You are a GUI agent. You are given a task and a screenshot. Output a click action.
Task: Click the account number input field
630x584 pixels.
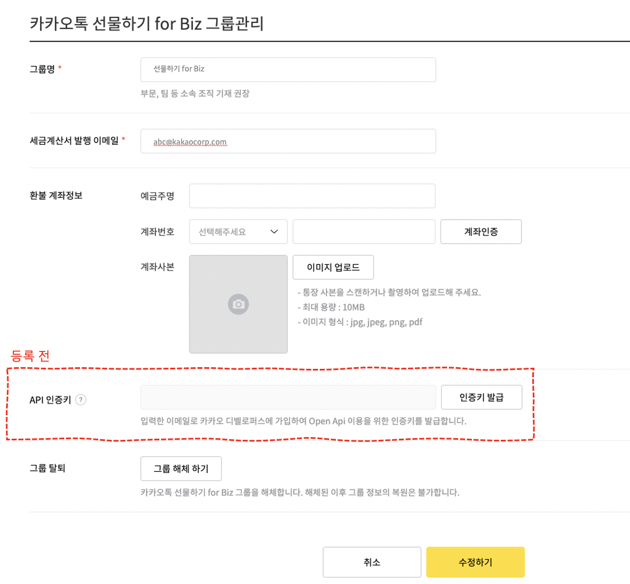click(364, 231)
